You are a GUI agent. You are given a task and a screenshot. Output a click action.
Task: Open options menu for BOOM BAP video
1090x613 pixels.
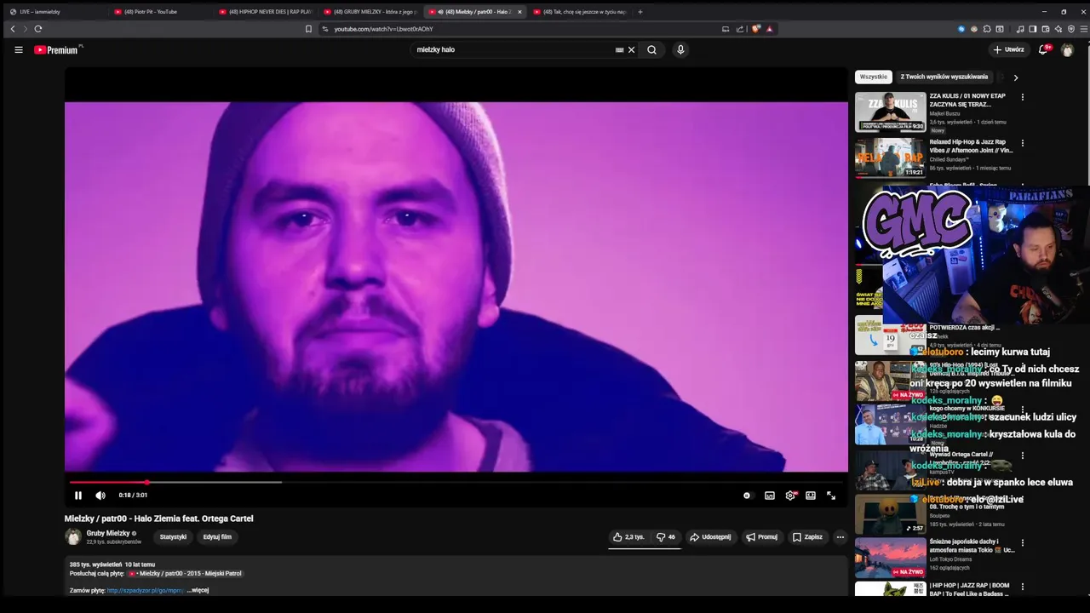1023,587
